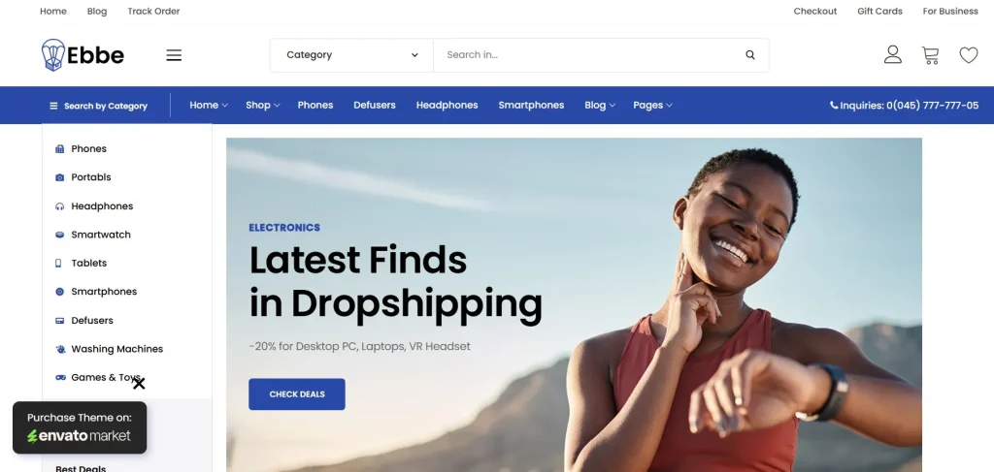Open the Category dropdown in search bar
This screenshot has height=472, width=994.
pos(351,55)
